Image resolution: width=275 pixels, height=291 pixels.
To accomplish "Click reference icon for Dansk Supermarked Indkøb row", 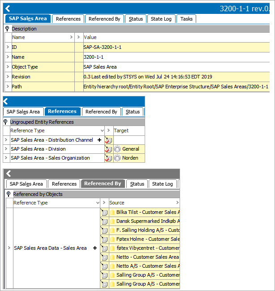I will (x=104, y=221).
